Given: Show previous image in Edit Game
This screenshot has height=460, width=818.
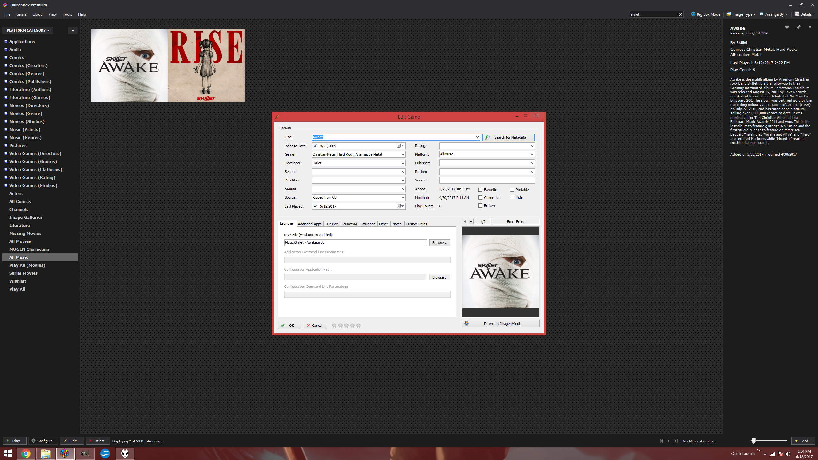Looking at the screenshot, I should pos(465,222).
